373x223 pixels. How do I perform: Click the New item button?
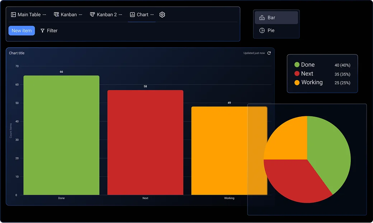[x=22, y=31]
